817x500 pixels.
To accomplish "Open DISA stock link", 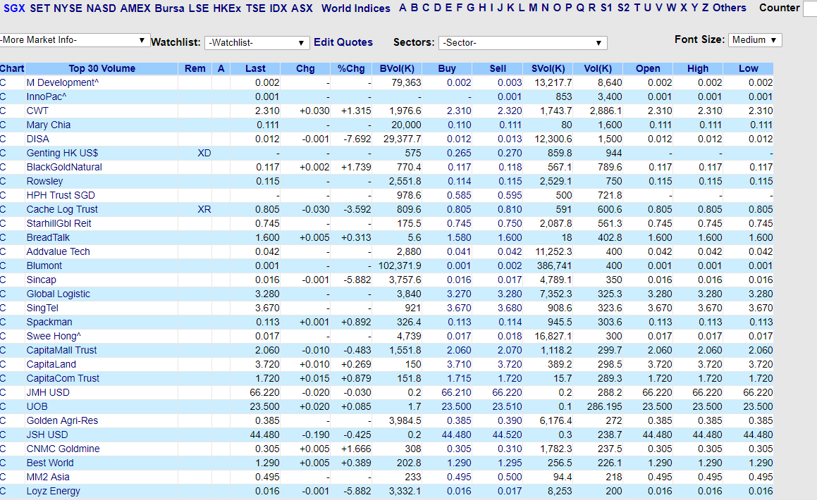I will 38,139.
